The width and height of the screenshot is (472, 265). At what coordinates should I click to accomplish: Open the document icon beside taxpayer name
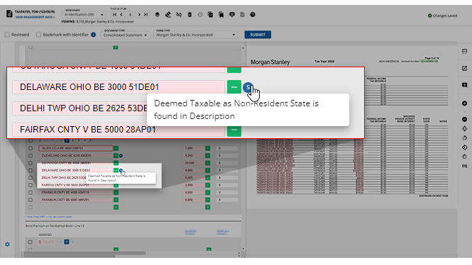tap(9, 14)
